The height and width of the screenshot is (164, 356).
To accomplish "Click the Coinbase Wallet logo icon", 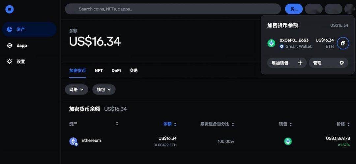I will tap(10, 9).
